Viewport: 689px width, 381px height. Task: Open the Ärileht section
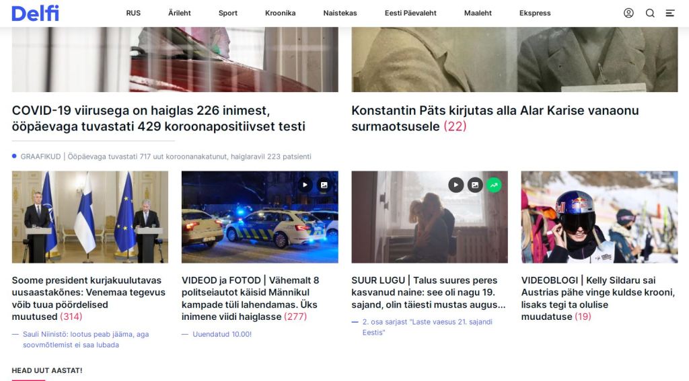[x=179, y=13]
